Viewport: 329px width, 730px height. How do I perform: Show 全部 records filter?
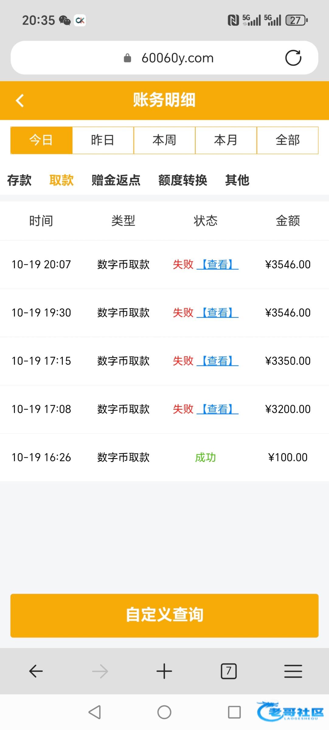[287, 140]
